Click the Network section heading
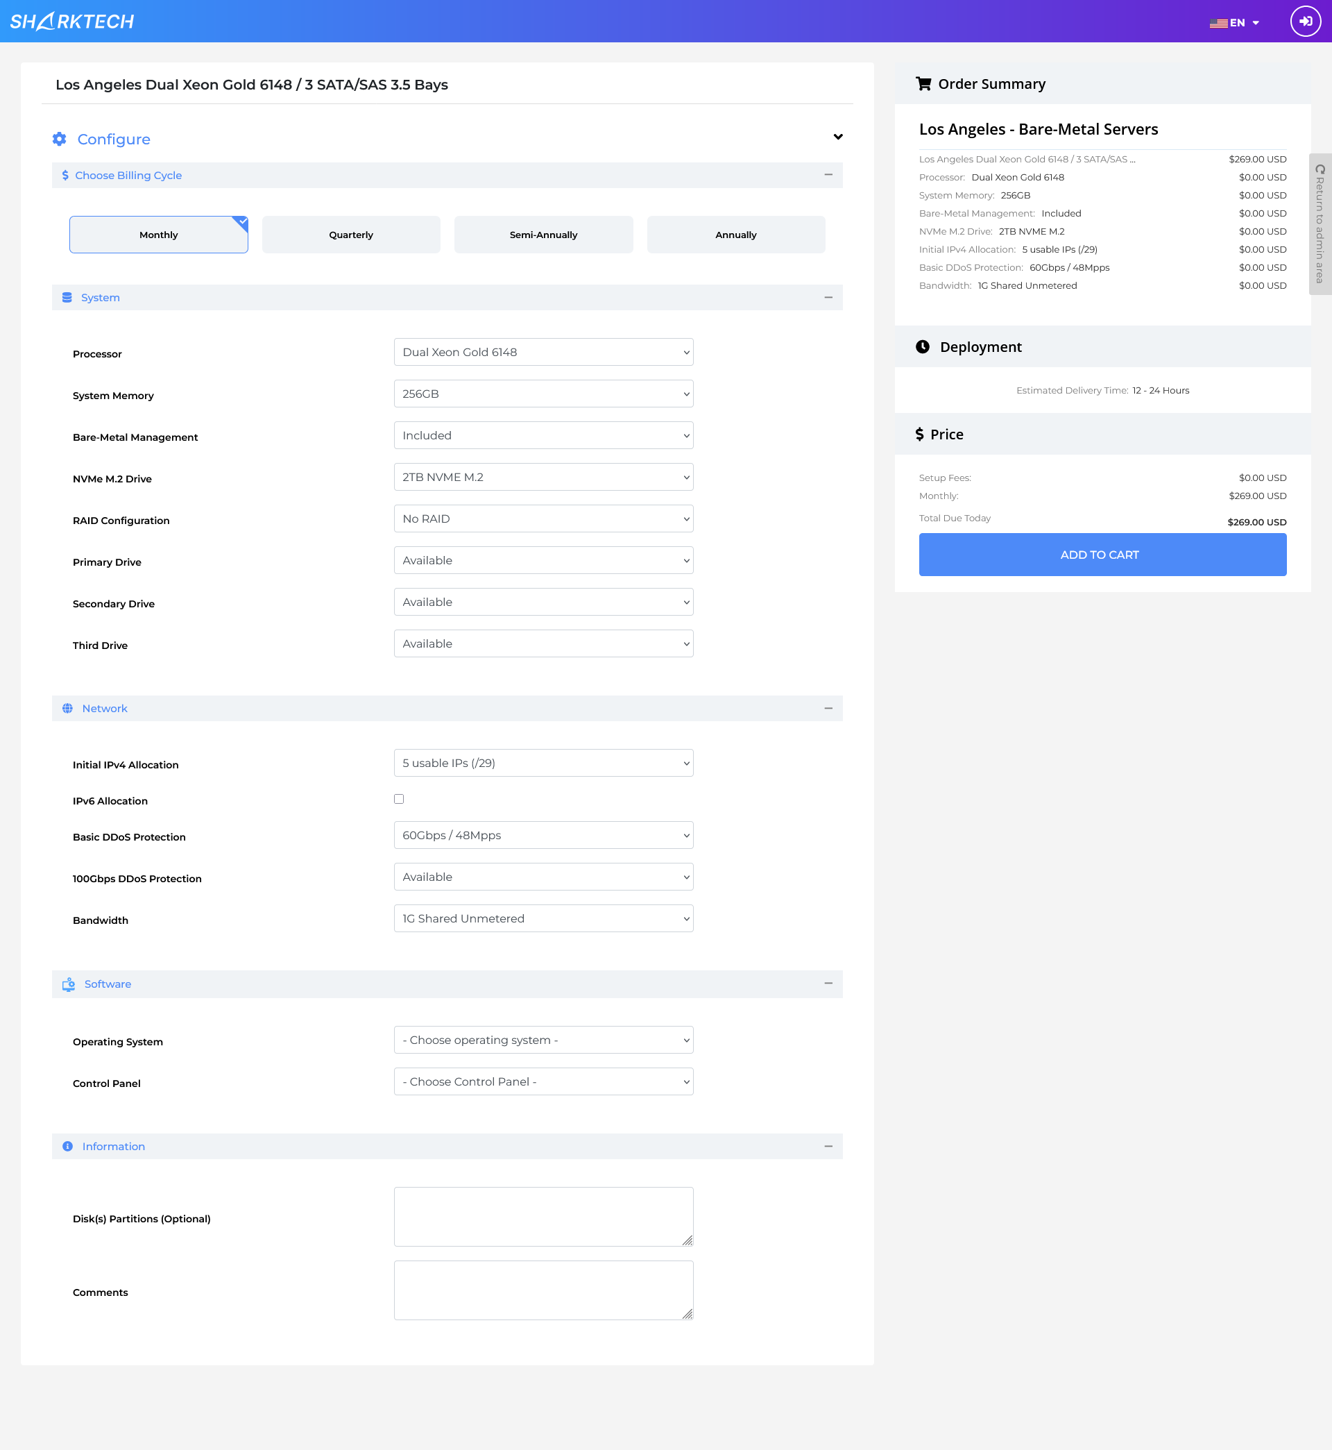This screenshot has width=1332, height=1450. (x=105, y=709)
